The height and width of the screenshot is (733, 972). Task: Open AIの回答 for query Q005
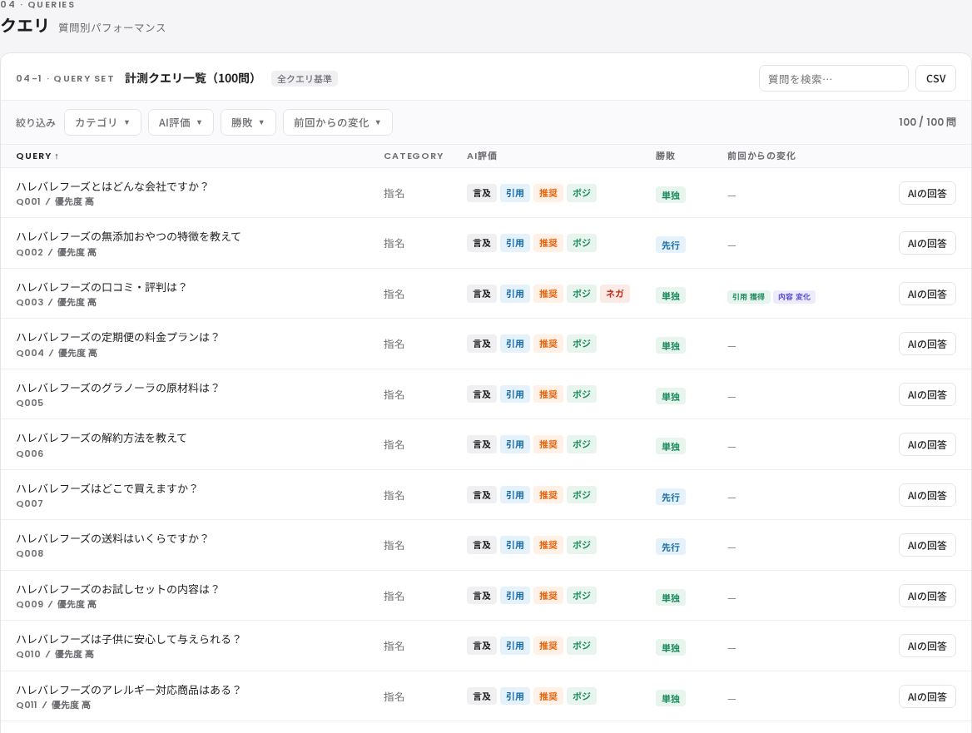point(927,394)
